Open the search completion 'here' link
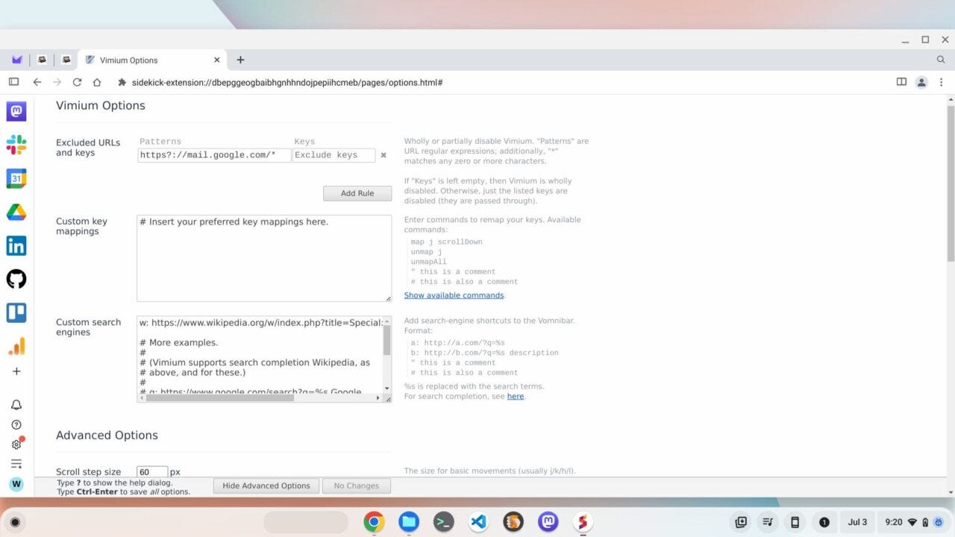Image resolution: width=955 pixels, height=537 pixels. tap(516, 396)
